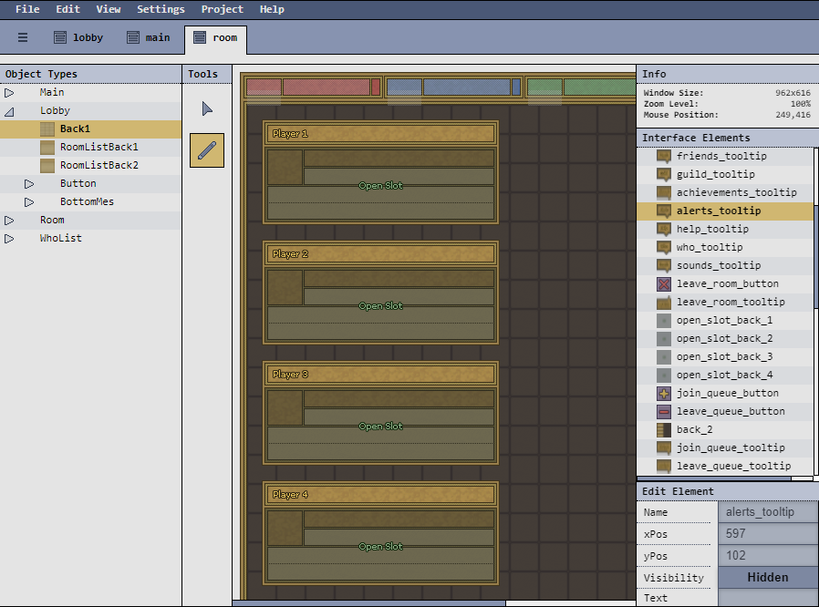Click the plus join_queue_button icon
The height and width of the screenshot is (607, 819).
(x=664, y=394)
